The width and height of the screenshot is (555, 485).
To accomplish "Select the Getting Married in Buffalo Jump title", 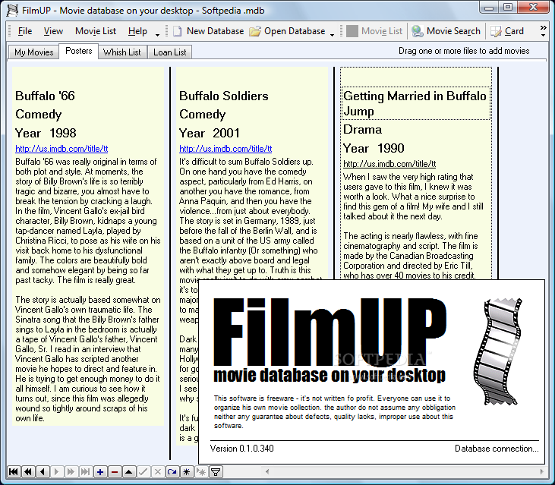I will click(x=415, y=103).
